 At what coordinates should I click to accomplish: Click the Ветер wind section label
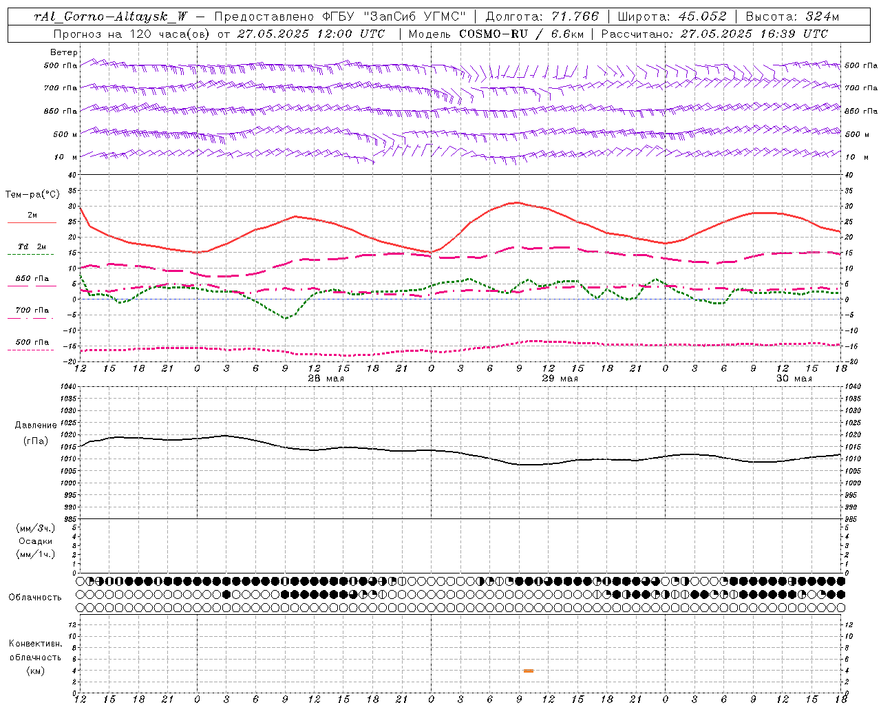64,52
